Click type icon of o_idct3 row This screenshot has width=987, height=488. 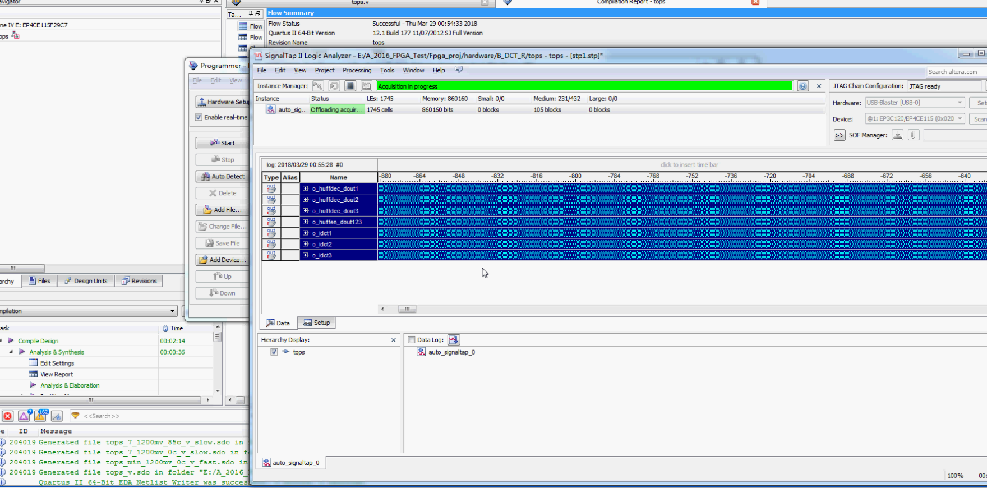click(271, 255)
